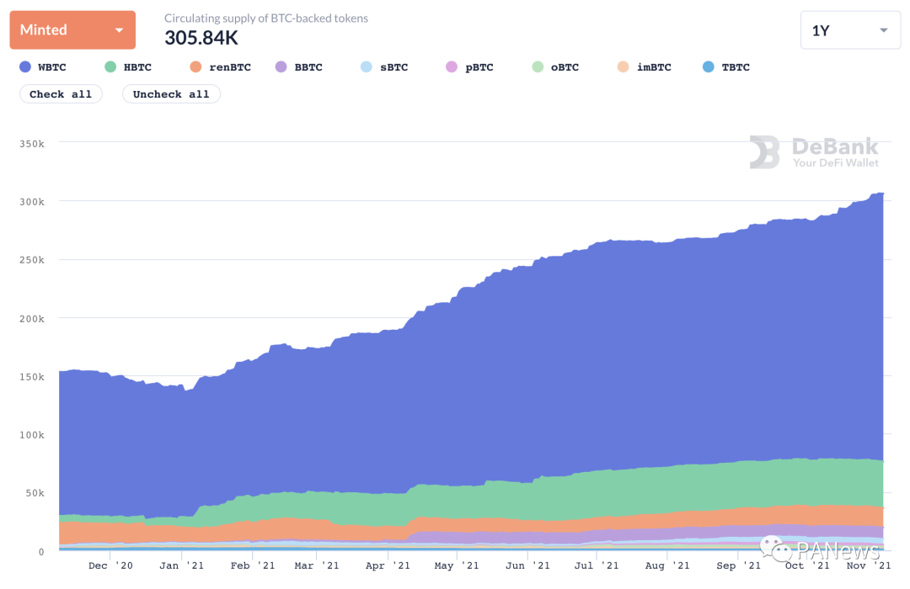The width and height of the screenshot is (910, 589).
Task: Click the DeBank logo icon
Action: tap(765, 152)
